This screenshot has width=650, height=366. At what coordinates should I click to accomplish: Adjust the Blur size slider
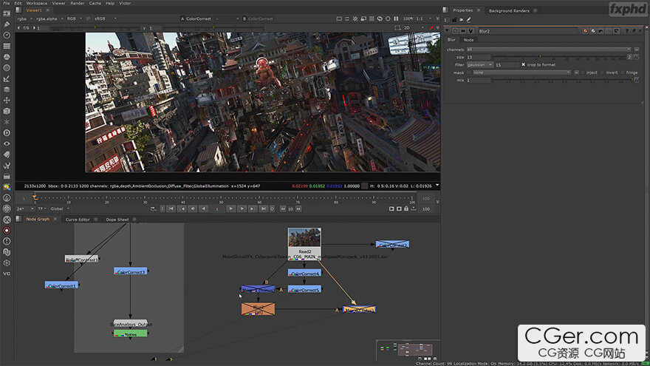point(560,57)
